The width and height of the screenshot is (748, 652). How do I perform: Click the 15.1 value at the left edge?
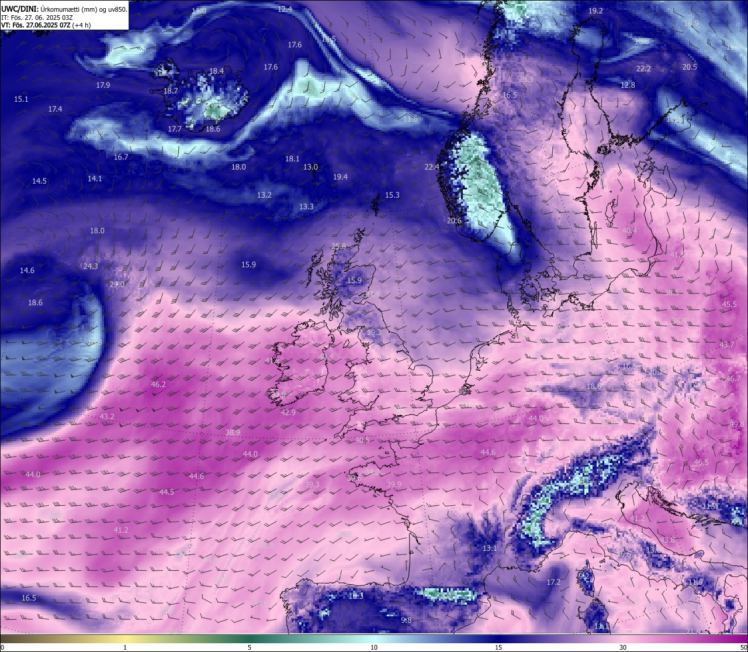(21, 99)
